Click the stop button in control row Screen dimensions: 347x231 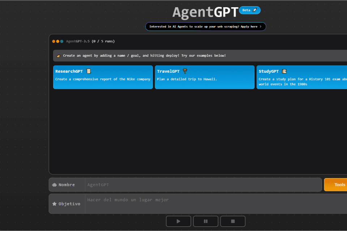pyautogui.click(x=233, y=221)
